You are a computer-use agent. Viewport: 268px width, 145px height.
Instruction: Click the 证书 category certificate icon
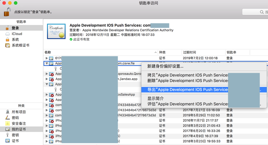pyautogui.click(x=8, y=141)
